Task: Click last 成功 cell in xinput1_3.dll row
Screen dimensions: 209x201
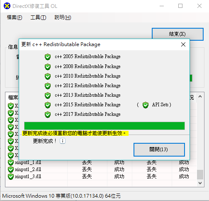Action: pos(184,176)
